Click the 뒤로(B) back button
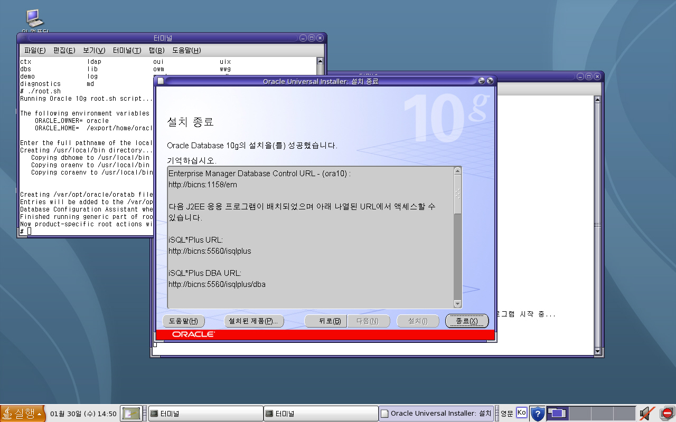The image size is (676, 422). tap(326, 321)
